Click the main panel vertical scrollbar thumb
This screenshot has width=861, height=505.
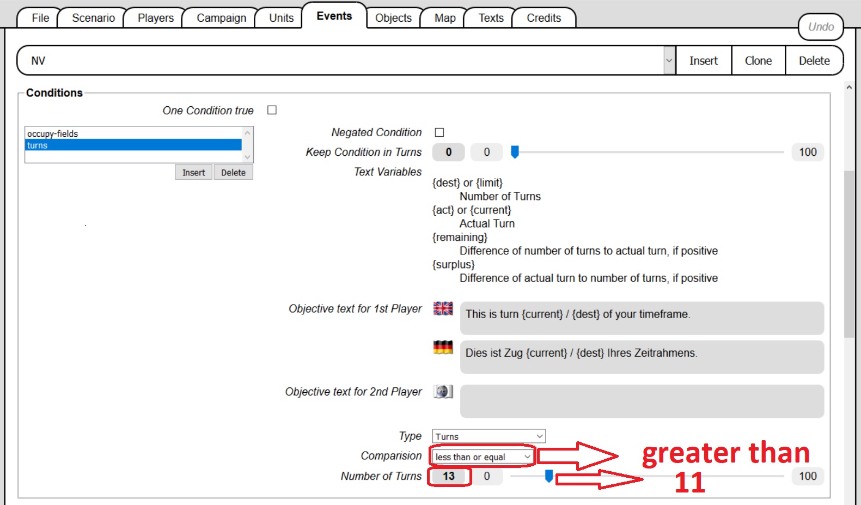coord(849,254)
